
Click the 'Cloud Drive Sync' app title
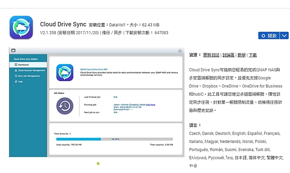pyautogui.click(x=63, y=24)
